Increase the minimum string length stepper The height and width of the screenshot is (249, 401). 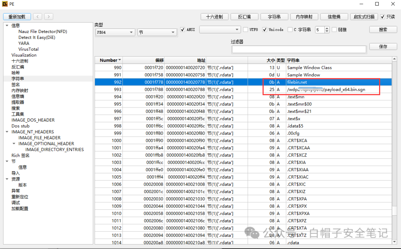[x=327, y=28]
